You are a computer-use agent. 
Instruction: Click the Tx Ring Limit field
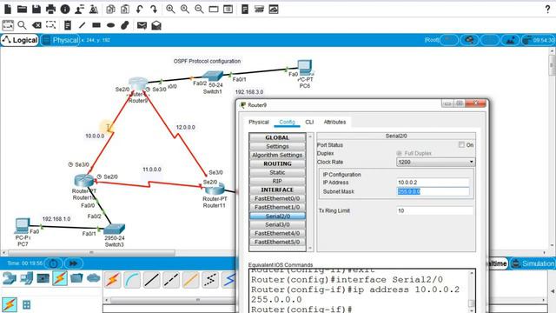point(434,210)
